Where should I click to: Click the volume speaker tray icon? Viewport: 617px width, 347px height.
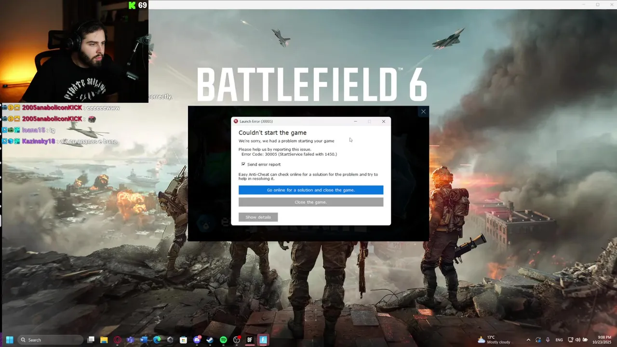tap(578, 340)
